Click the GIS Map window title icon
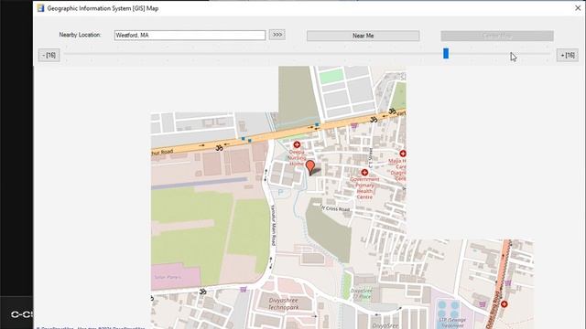The width and height of the screenshot is (586, 329). tap(40, 8)
